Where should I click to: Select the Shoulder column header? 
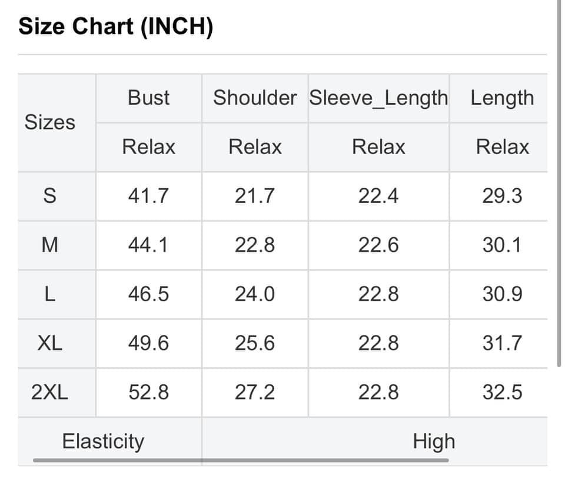coord(254,98)
